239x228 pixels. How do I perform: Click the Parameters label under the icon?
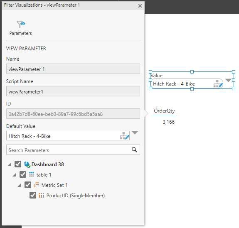[21, 33]
